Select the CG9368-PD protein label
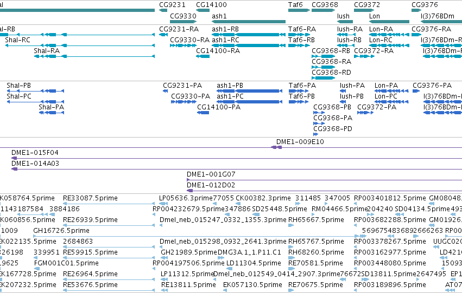 click(x=333, y=129)
